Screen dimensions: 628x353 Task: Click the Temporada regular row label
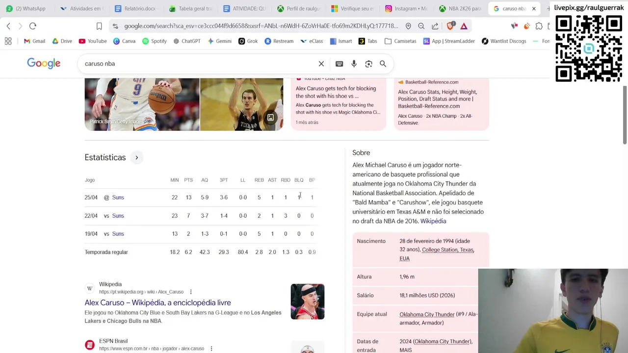(x=106, y=252)
